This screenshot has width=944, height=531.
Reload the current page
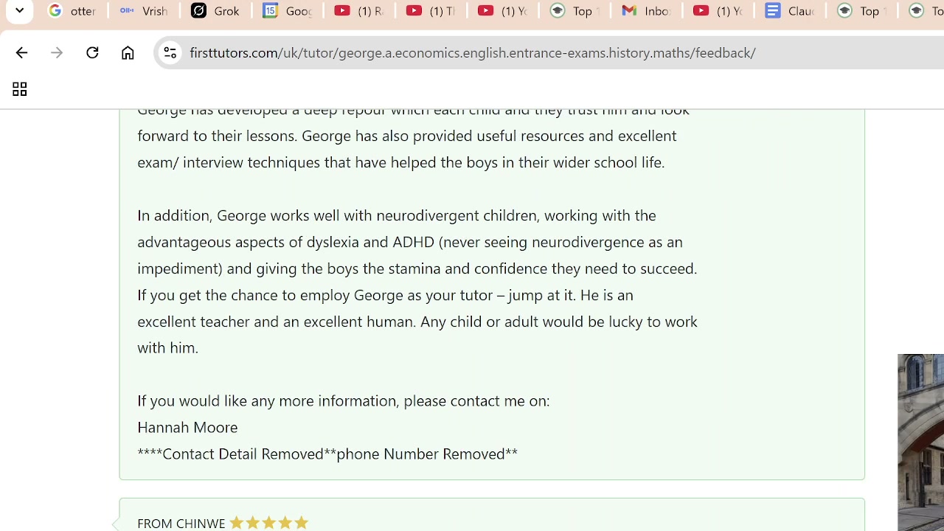92,53
